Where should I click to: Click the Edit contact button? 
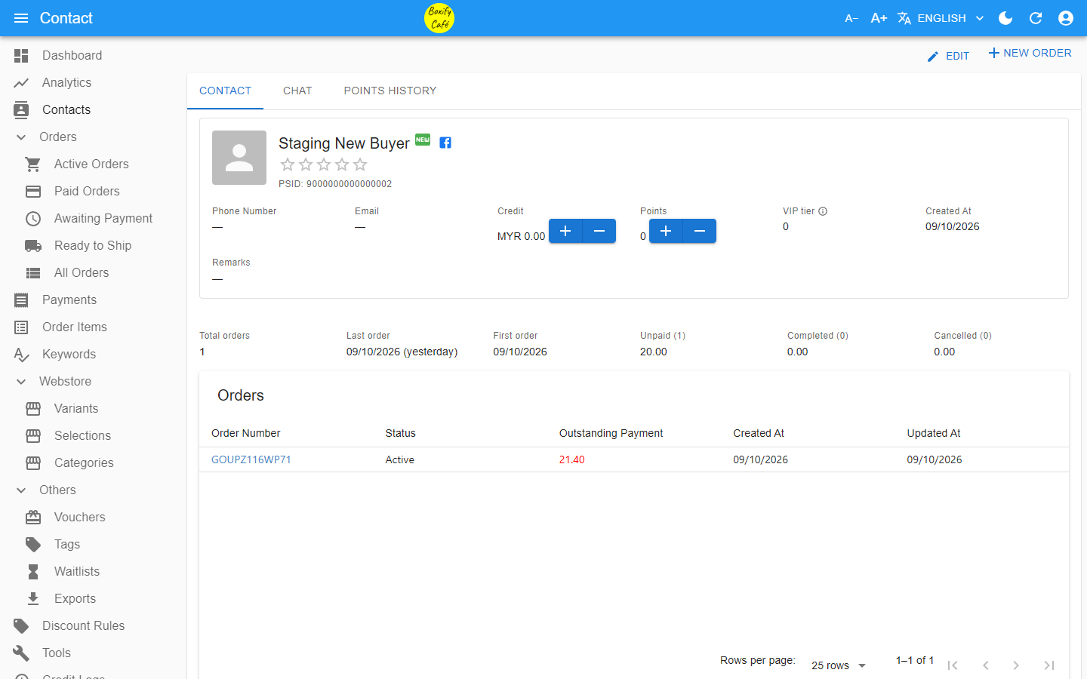pyautogui.click(x=948, y=56)
